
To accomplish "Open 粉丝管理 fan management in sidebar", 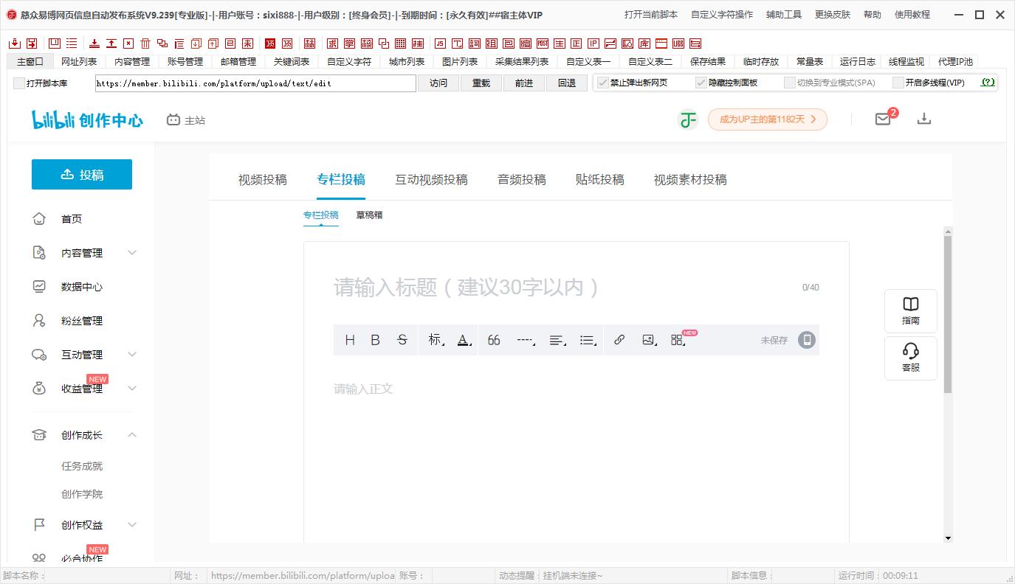I will click(82, 321).
